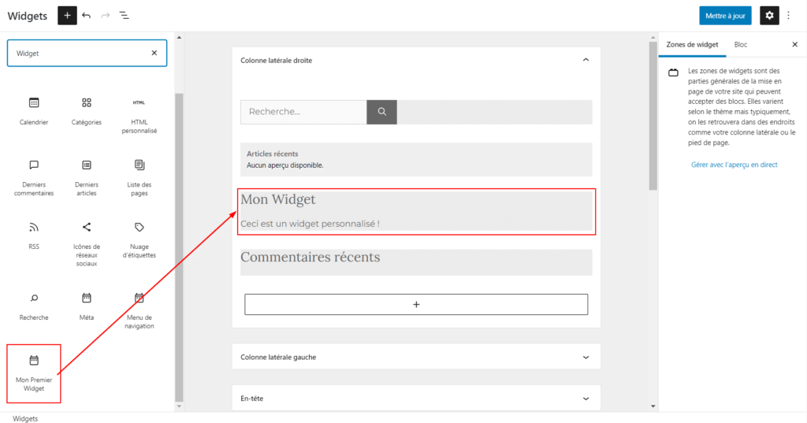Toggle the settings gear panel
Image resolution: width=807 pixels, height=423 pixels.
tap(769, 15)
